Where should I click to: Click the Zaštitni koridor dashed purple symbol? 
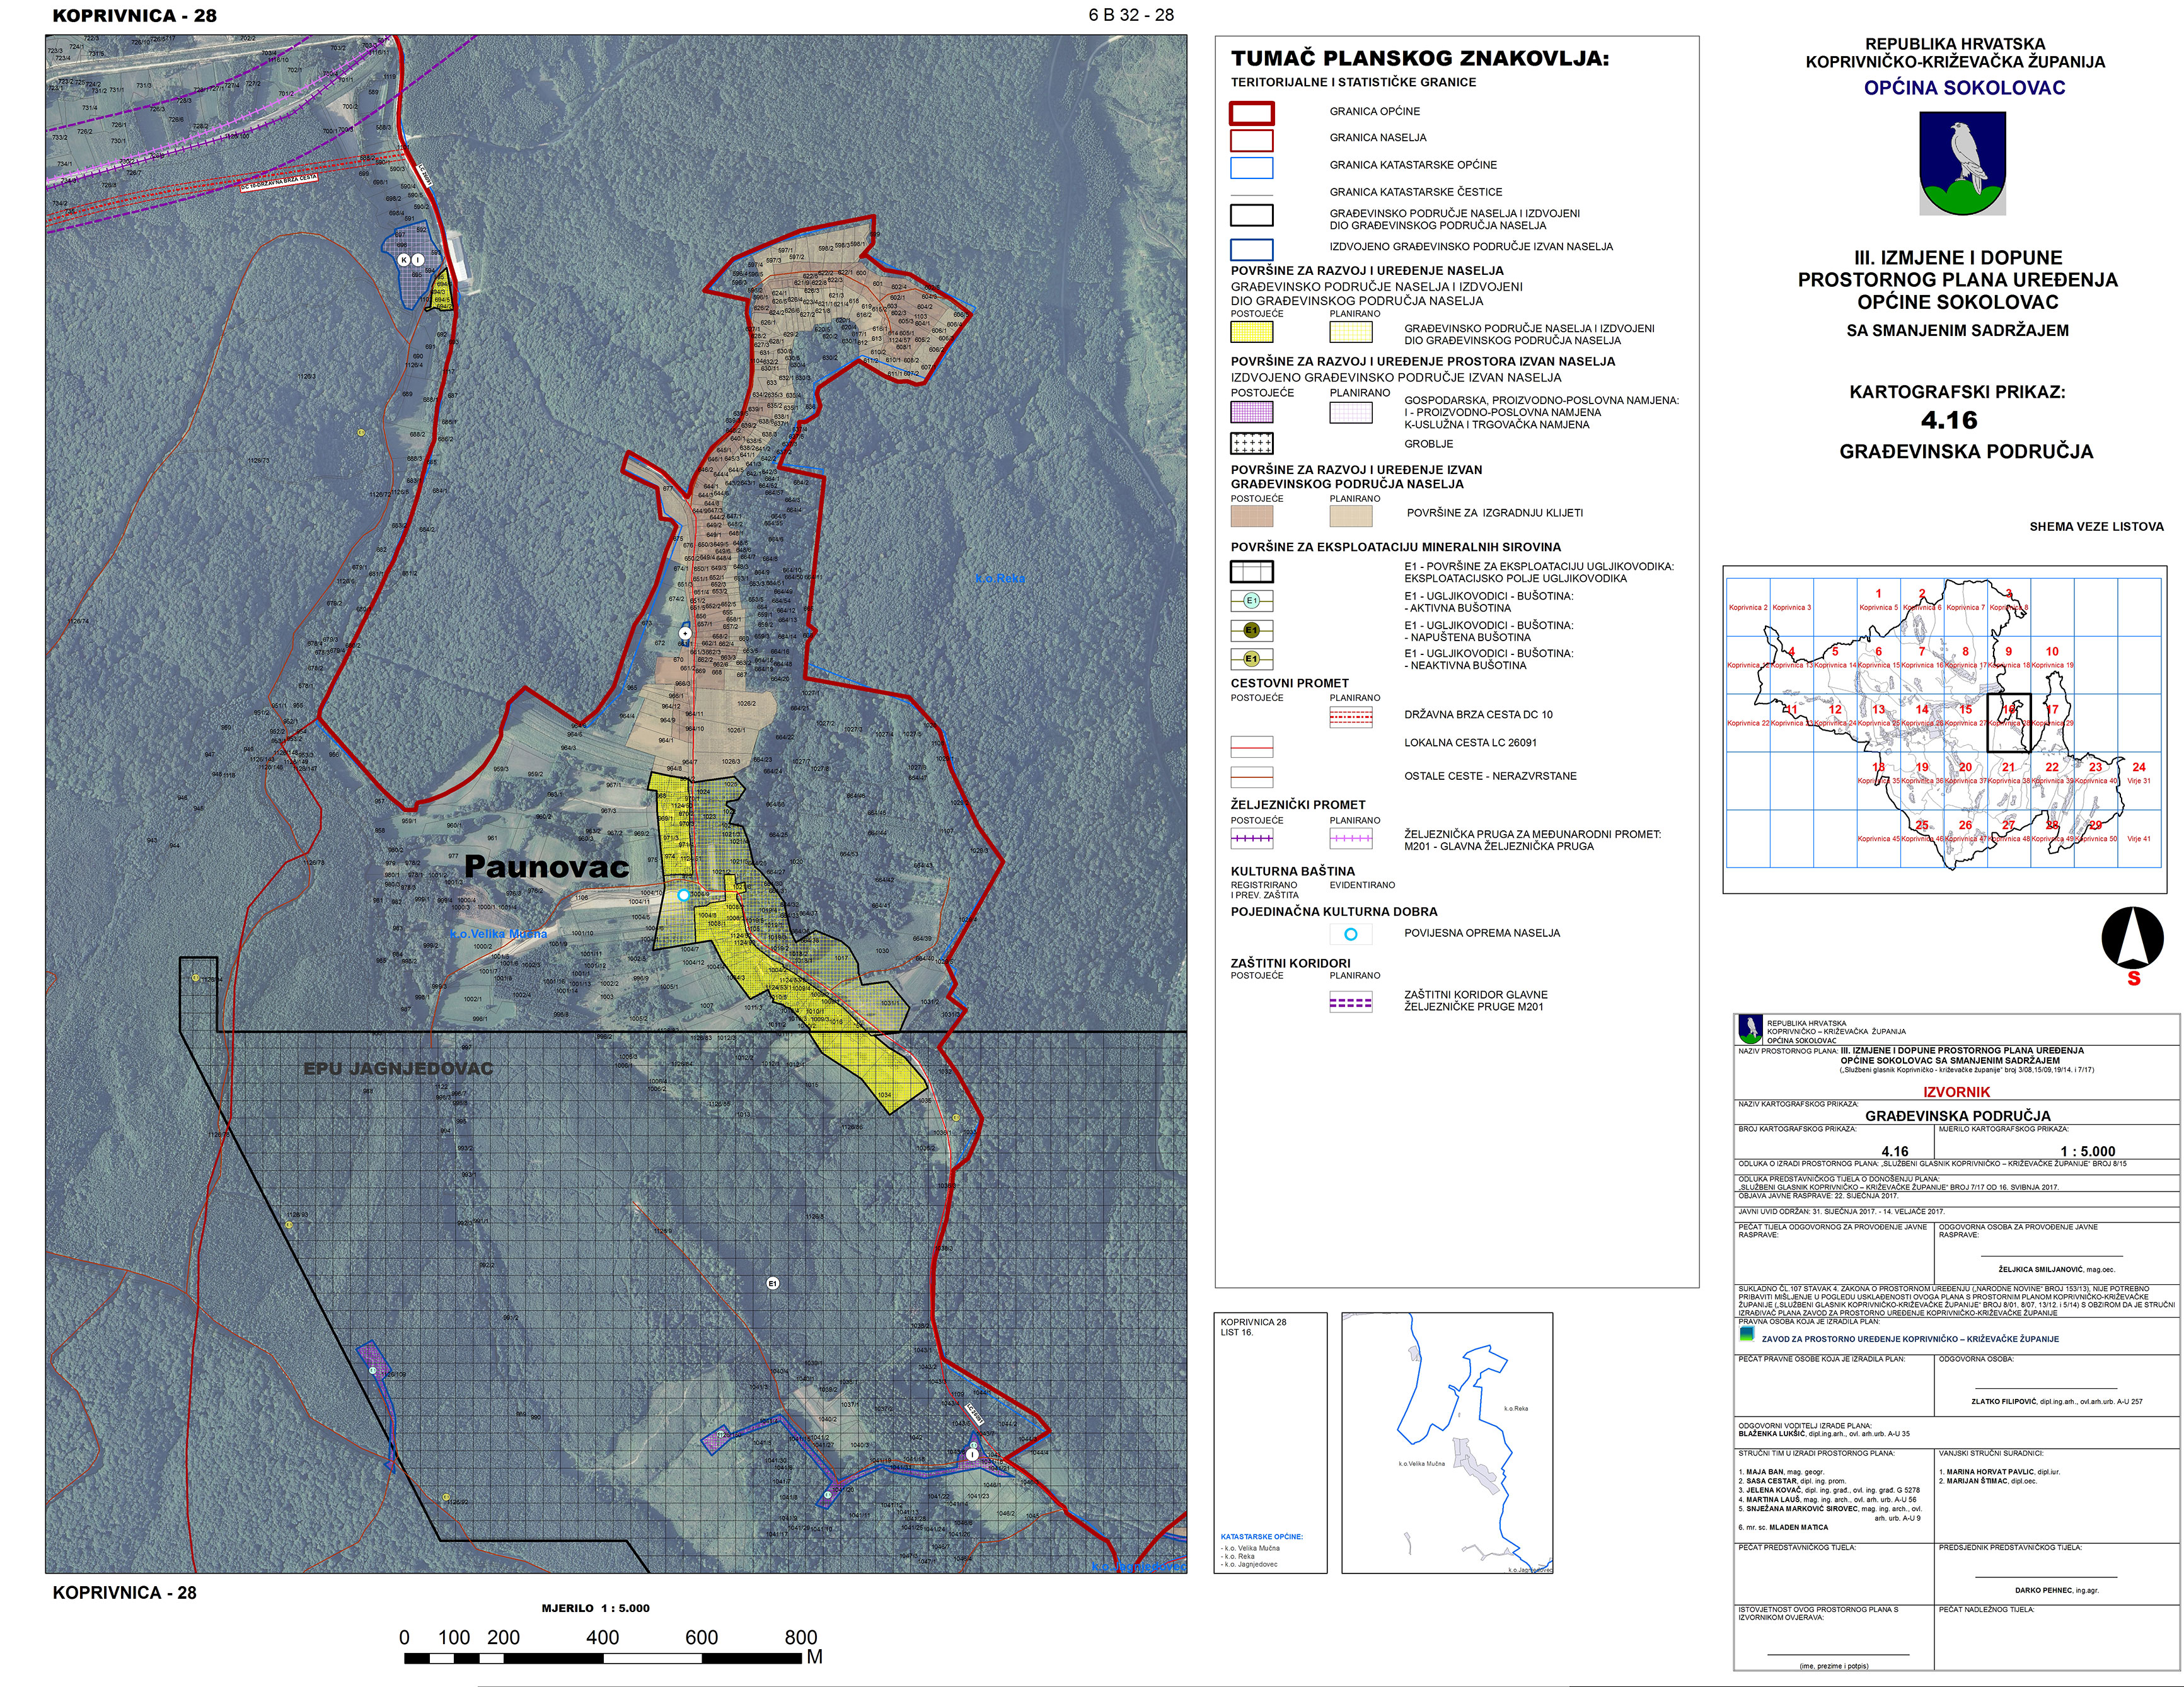click(x=1351, y=1002)
